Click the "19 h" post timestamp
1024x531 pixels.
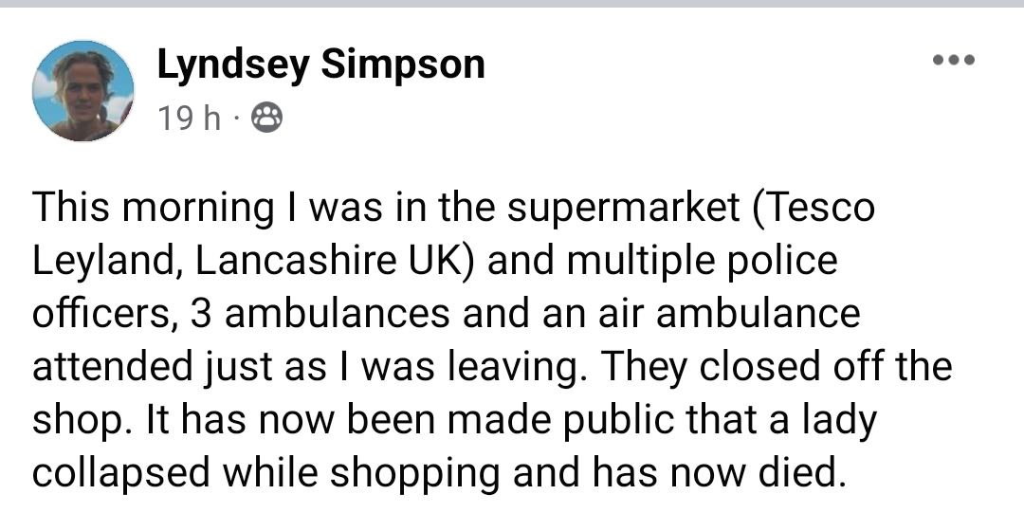click(x=189, y=119)
